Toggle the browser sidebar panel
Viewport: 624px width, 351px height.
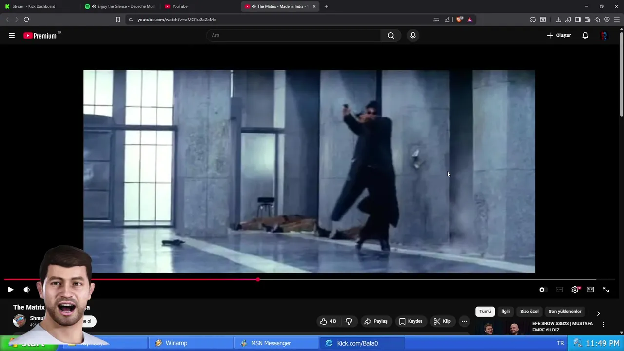pyautogui.click(x=578, y=19)
